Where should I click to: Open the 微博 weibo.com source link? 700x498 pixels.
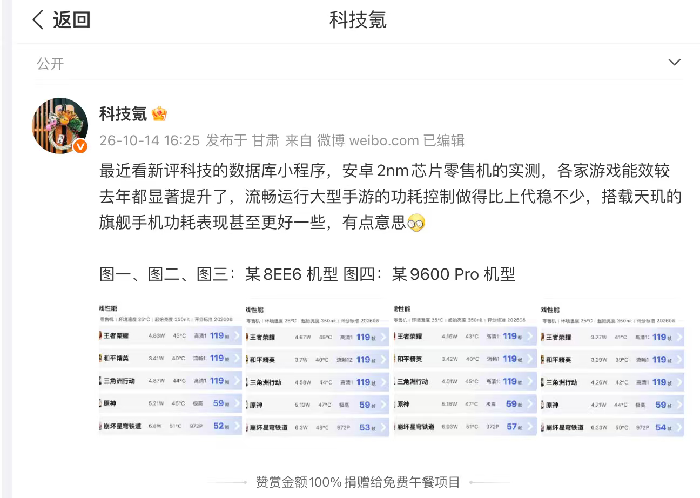(x=368, y=141)
